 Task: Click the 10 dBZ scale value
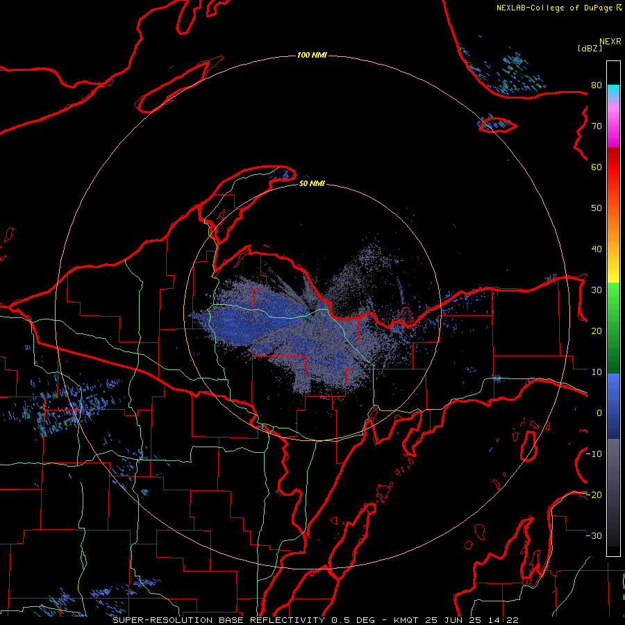point(597,372)
